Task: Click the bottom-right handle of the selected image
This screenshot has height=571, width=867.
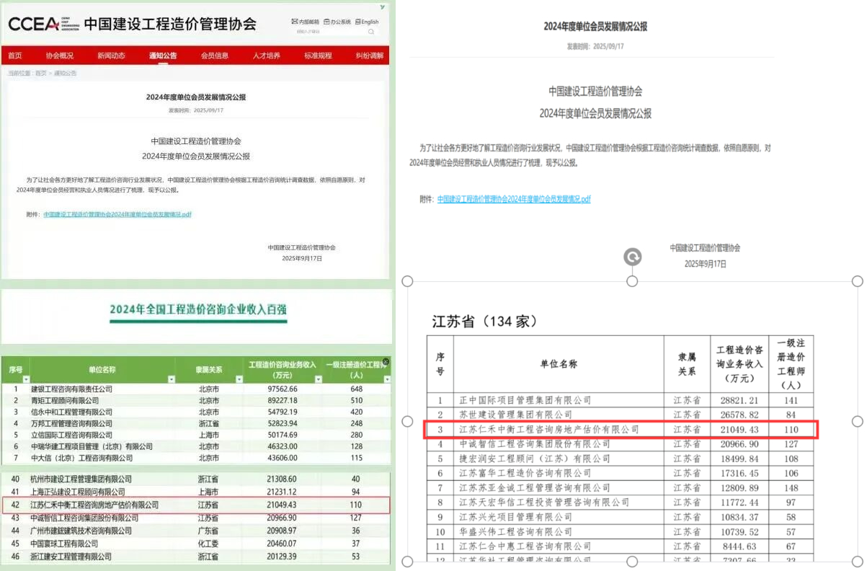Action: click(x=858, y=562)
